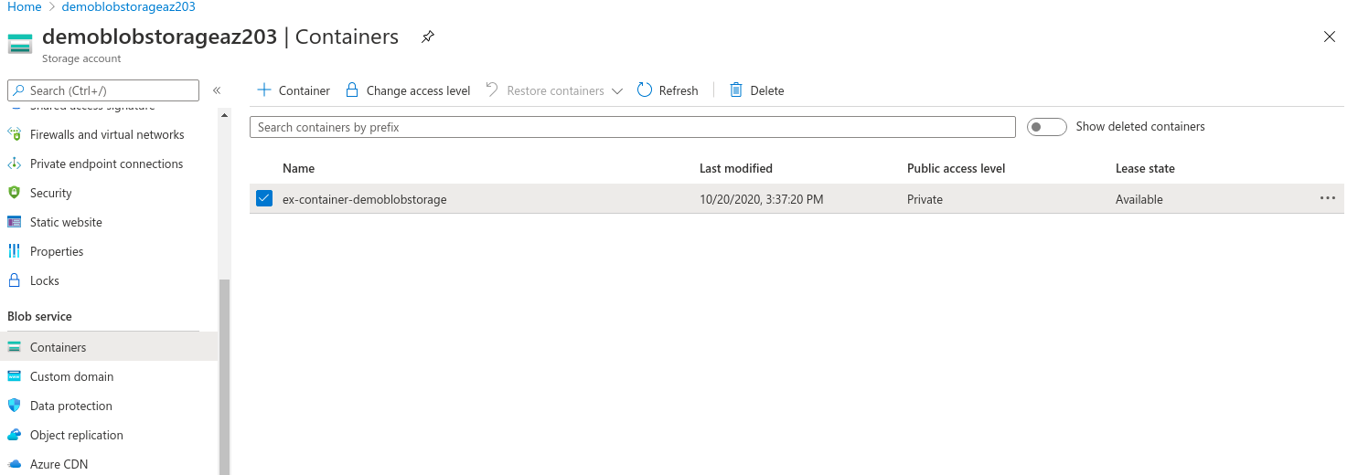Open Locks in the sidebar
The width and height of the screenshot is (1358, 475).
pyautogui.click(x=45, y=280)
